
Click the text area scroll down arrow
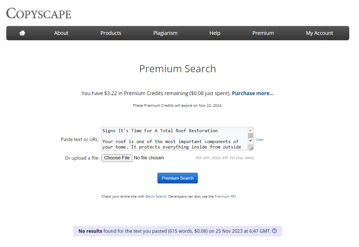250,141
